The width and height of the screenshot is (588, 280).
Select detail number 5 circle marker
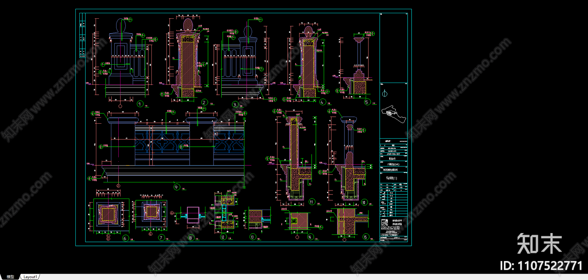367,102
